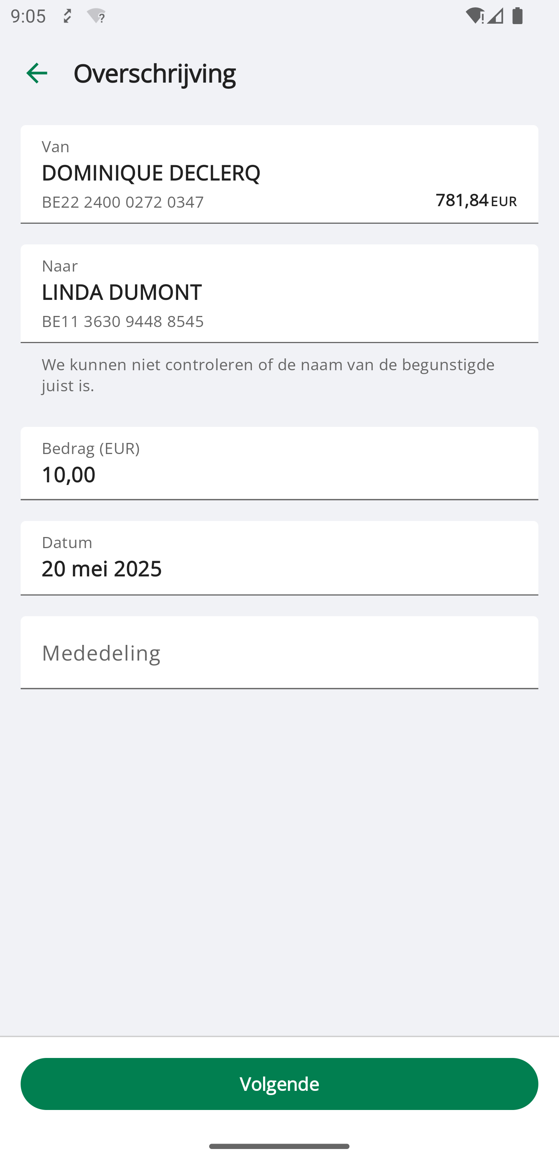Open the Naar beneficiary selector
The height and width of the screenshot is (1162, 559).
(279, 293)
